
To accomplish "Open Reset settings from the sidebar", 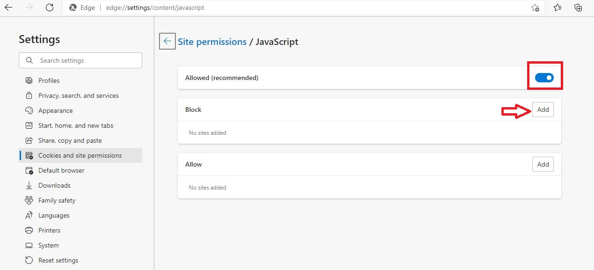I will pos(29,260).
